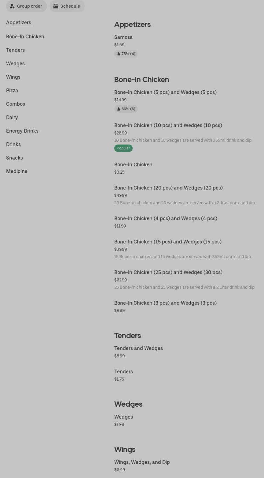The image size is (264, 478).
Task: Open the Pizza category
Action: click(12, 91)
